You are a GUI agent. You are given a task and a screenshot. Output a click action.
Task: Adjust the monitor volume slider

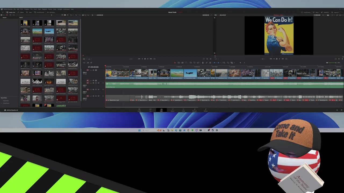(332, 63)
